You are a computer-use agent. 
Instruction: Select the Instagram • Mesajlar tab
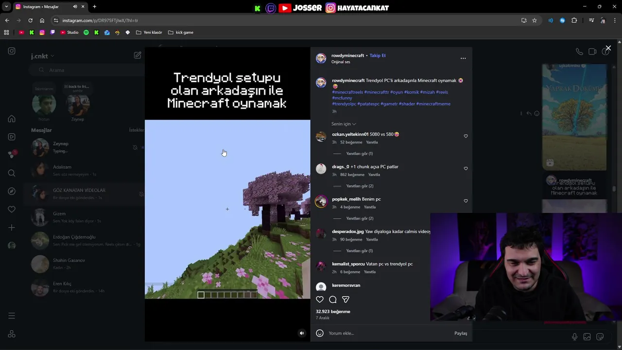click(50, 7)
